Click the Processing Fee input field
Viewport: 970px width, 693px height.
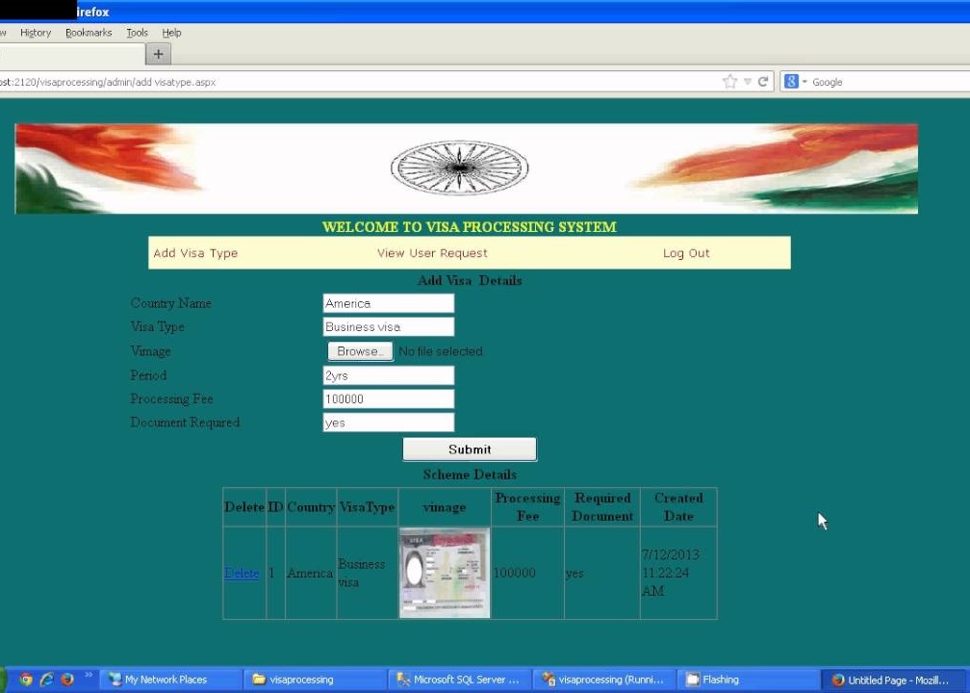coord(388,399)
